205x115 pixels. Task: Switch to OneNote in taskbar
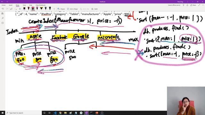[x=86, y=113]
